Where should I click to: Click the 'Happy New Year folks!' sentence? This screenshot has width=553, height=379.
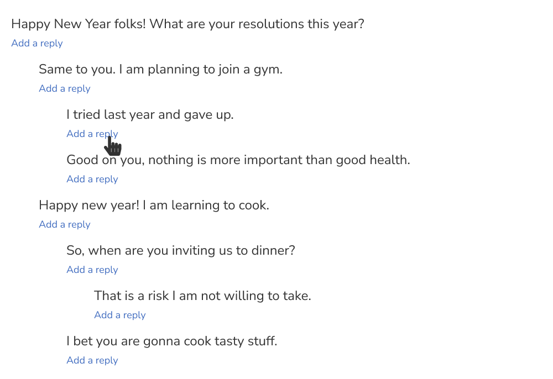tap(79, 24)
